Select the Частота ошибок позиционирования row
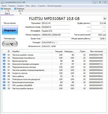 (x=53, y=70)
